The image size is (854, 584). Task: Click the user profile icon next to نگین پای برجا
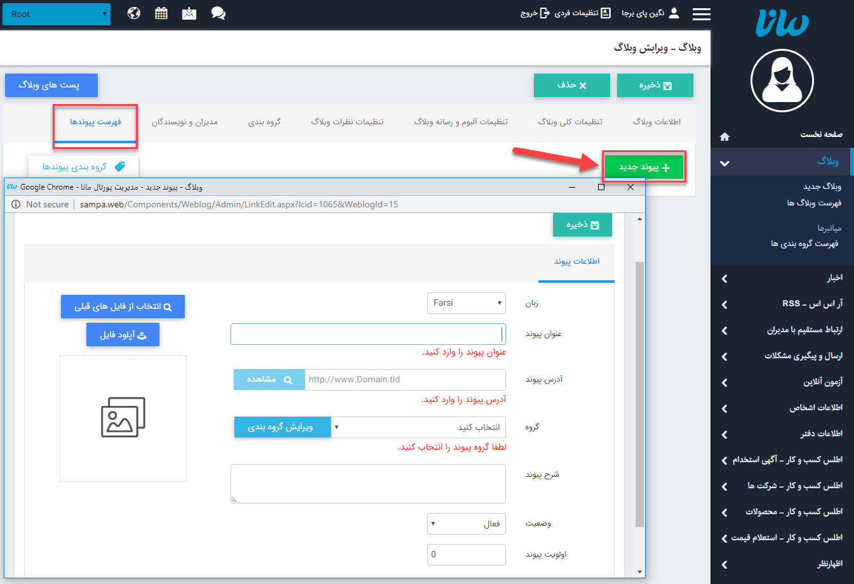(x=674, y=13)
